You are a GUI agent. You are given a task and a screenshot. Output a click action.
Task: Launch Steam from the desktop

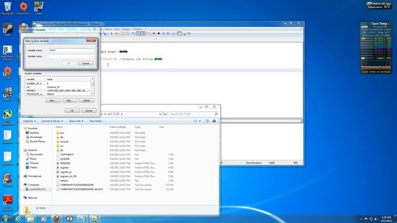[x=7, y=30]
